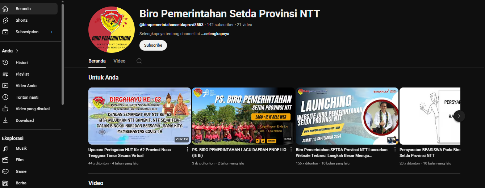
Task: Click the @biropemerintahansetdaprovi8553 handle
Action: coord(171,25)
